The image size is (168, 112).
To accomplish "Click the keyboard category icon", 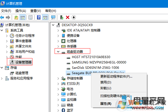I will (63, 105).
